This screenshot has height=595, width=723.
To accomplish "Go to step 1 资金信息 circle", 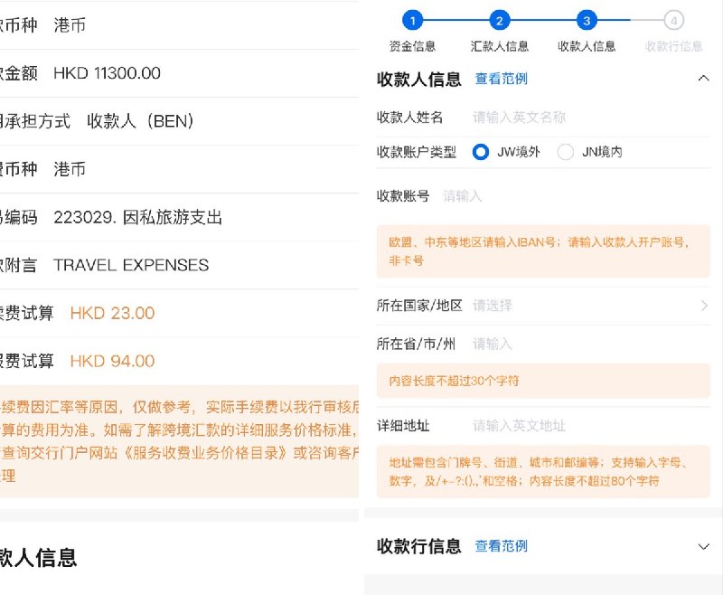I will coord(413,21).
